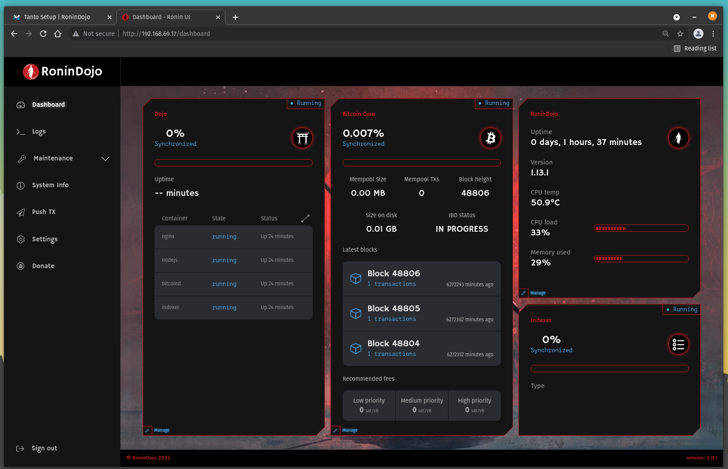Open System Info page
Viewport: 728px width, 469px height.
point(50,185)
